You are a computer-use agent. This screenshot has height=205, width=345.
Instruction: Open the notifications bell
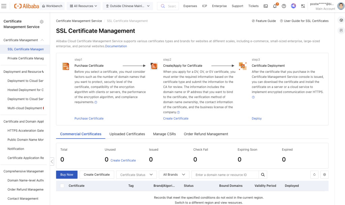(275, 6)
